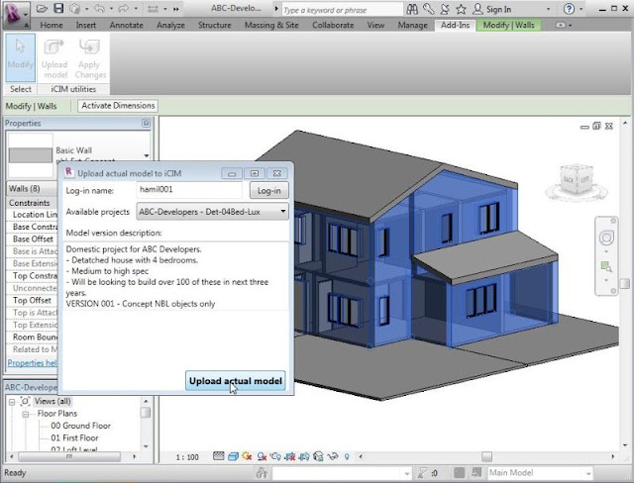Viewport: 634px width, 483px height.
Task: Toggle shadows icon in view control bar
Action: [x=262, y=456]
